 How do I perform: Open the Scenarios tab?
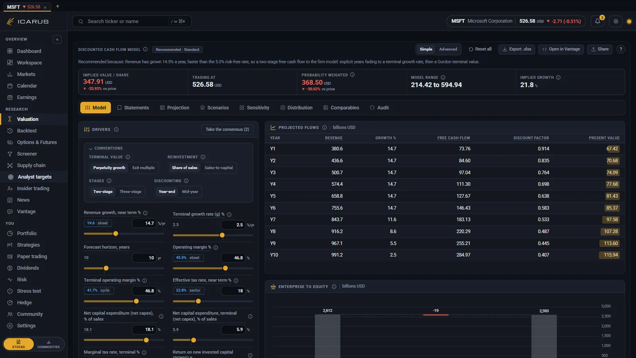(215, 108)
